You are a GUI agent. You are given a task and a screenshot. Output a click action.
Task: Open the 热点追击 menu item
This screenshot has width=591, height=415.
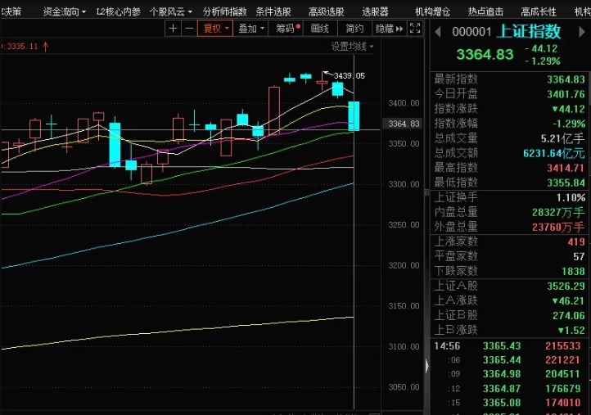[486, 12]
